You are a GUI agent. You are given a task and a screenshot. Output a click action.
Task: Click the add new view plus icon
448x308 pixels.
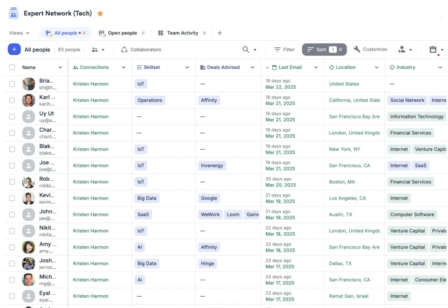tap(220, 33)
